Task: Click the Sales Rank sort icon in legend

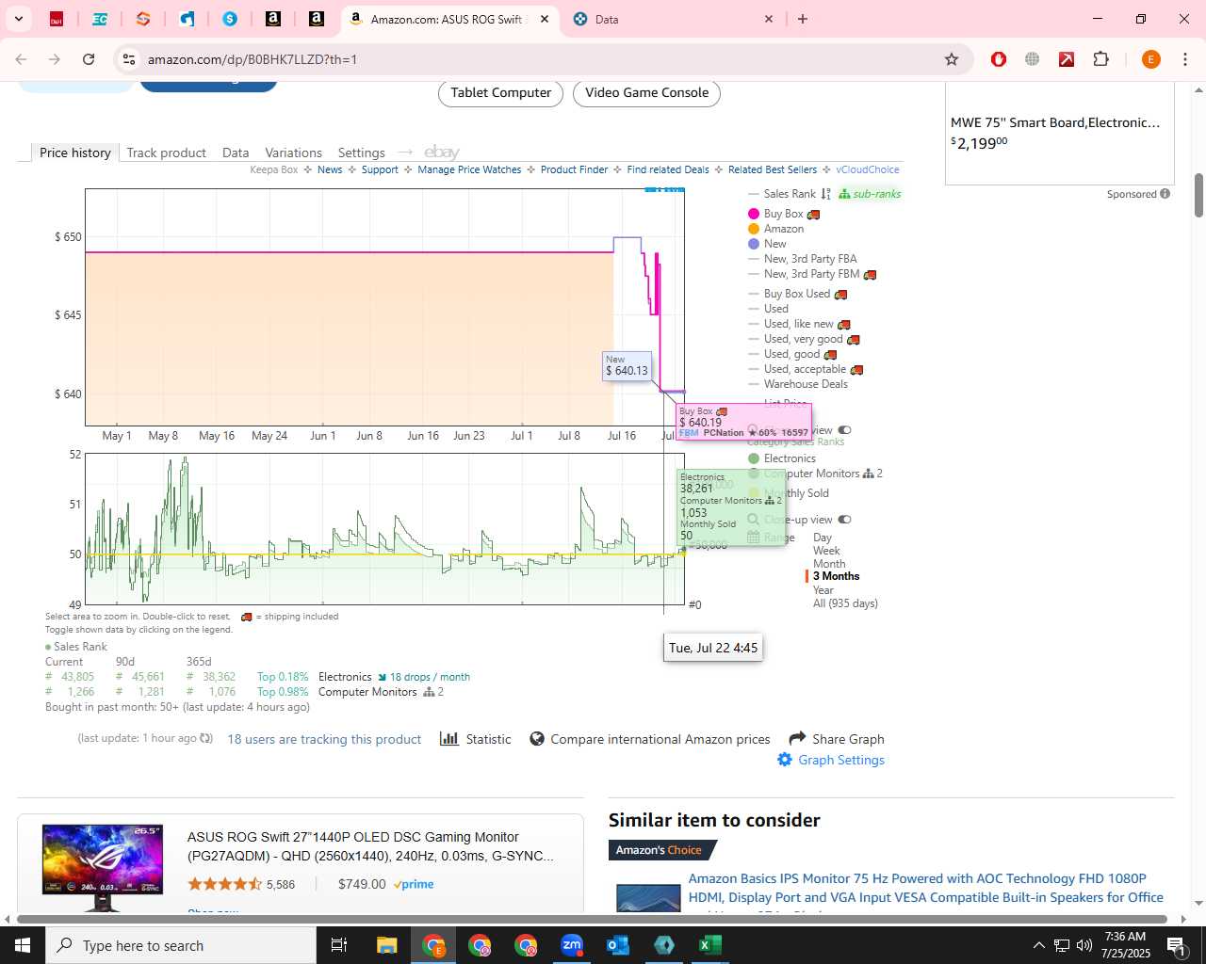Action: point(826,194)
